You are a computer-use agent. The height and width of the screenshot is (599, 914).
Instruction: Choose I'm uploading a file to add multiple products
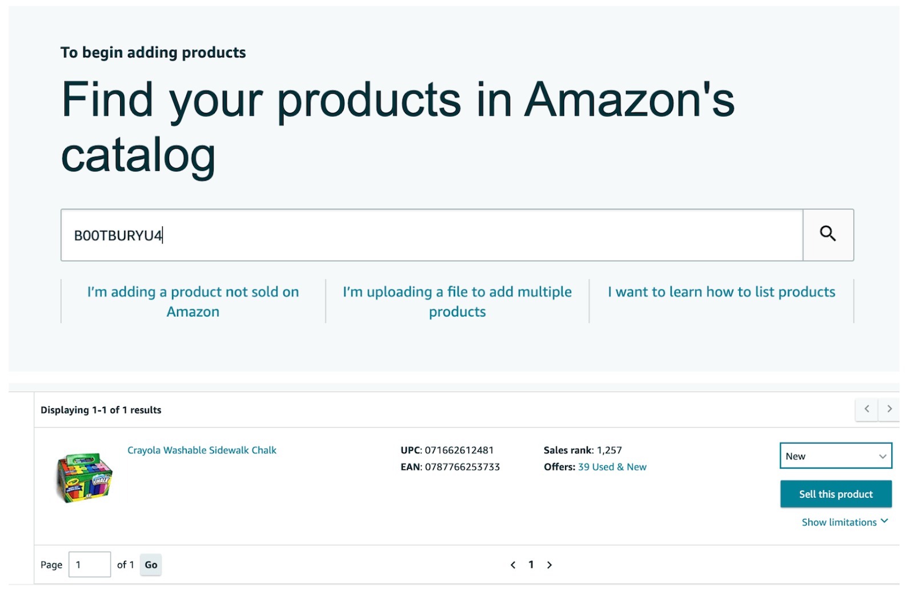pos(457,301)
